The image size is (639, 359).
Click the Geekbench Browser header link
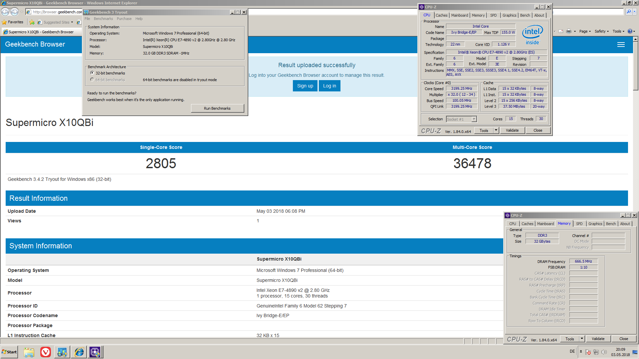click(x=35, y=44)
